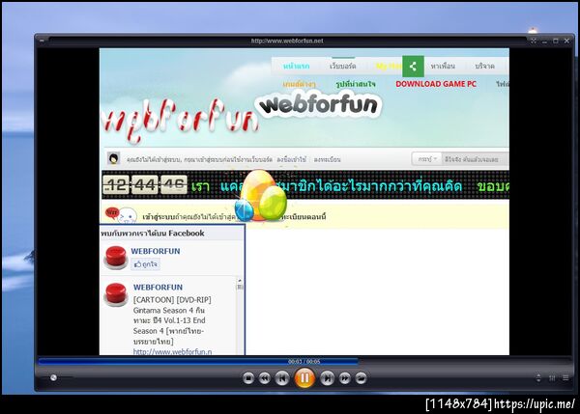Pause the video with orange button
This screenshot has width=580, height=414.
[x=304, y=377]
